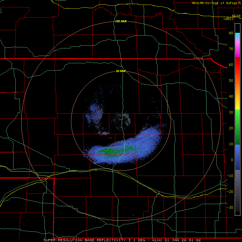
Task: Click the cyan top segment of color bar
Action: tap(237, 35)
